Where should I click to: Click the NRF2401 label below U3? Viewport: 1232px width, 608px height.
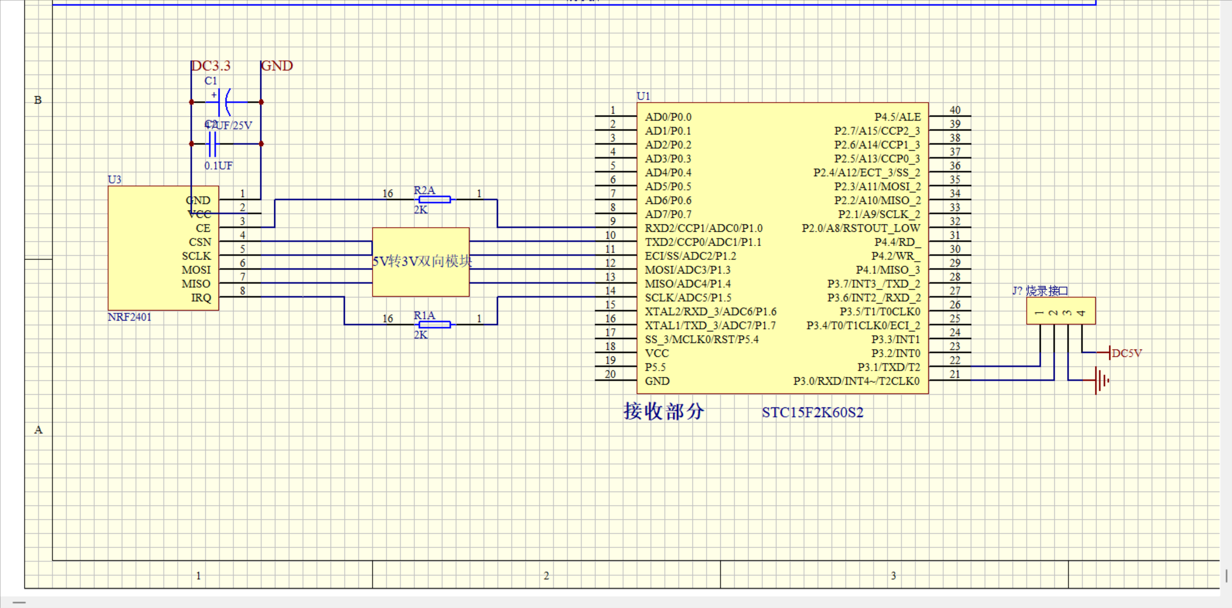(129, 317)
